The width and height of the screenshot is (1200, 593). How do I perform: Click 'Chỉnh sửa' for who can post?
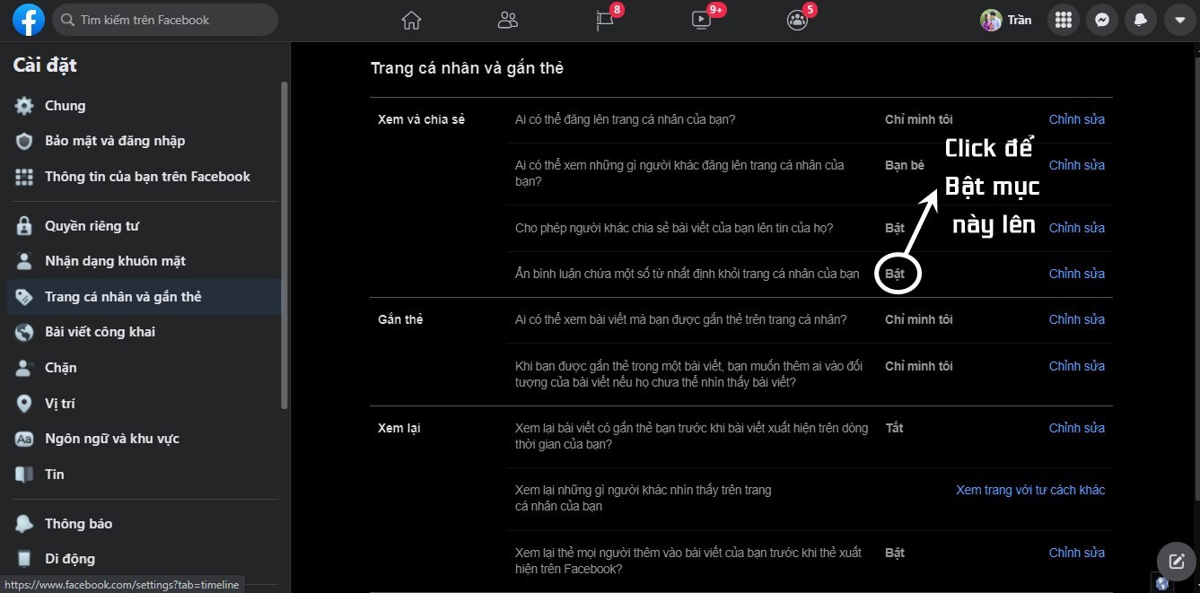click(1076, 119)
